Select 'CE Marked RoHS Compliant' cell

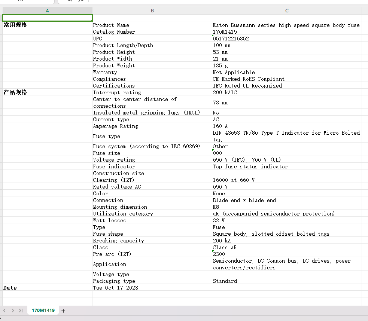pos(287,79)
